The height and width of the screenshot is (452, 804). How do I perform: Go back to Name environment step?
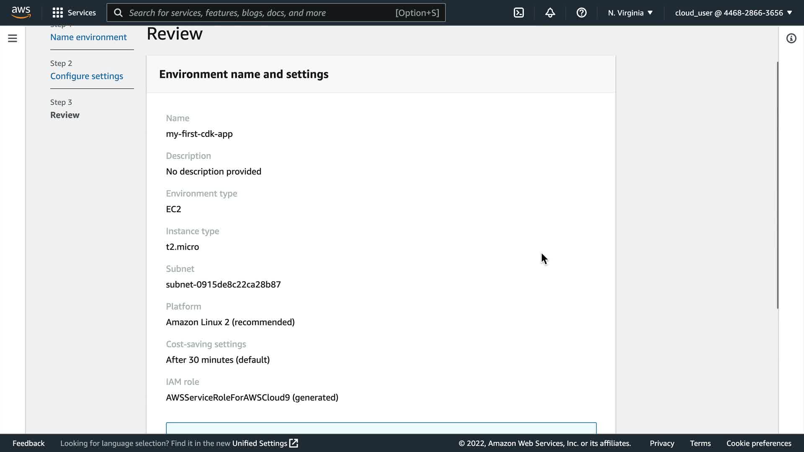88,37
